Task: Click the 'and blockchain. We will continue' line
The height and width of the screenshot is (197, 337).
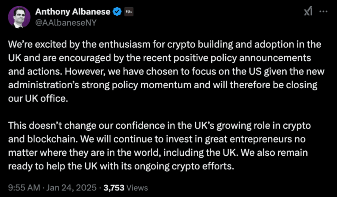Action: pyautogui.click(x=157, y=139)
